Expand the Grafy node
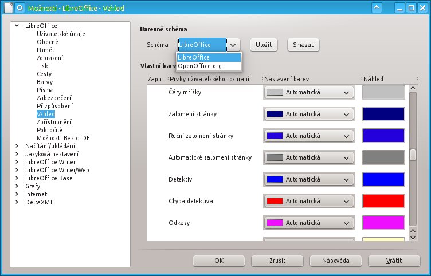The height and width of the screenshot is (276, 431). (17, 186)
